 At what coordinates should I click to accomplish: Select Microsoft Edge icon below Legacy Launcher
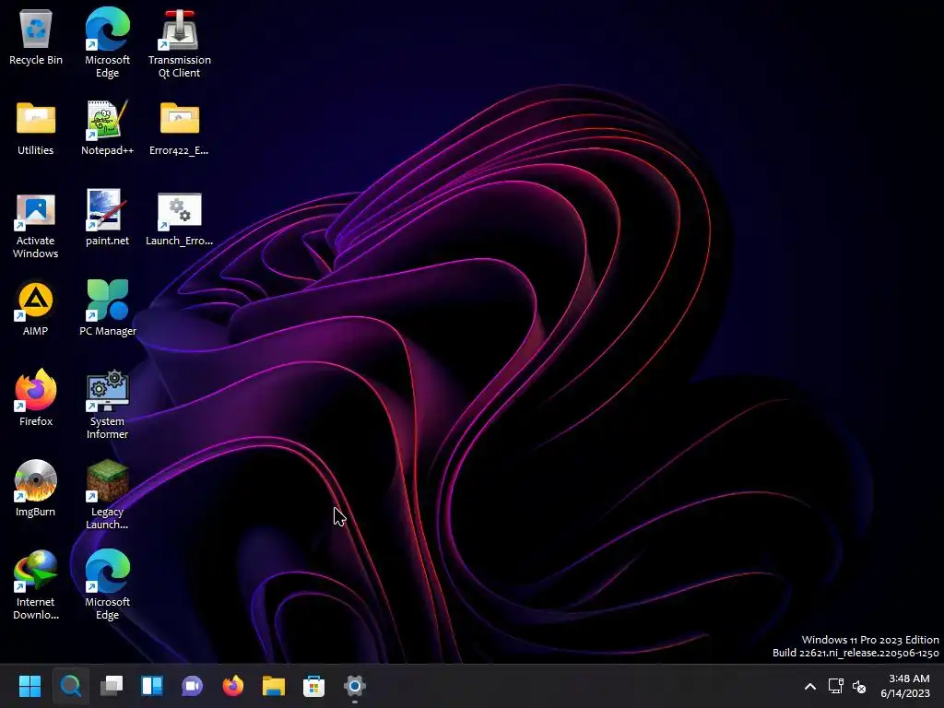pyautogui.click(x=107, y=585)
